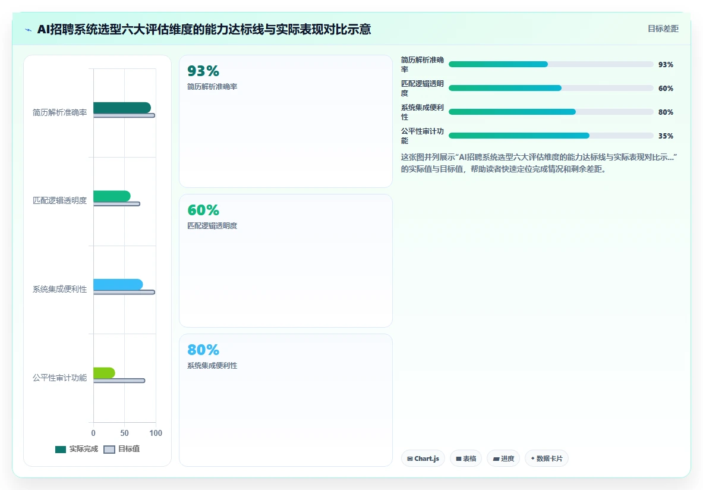The image size is (703, 490).
Task: Toggle the 实际完成 legend item
Action: click(x=77, y=449)
